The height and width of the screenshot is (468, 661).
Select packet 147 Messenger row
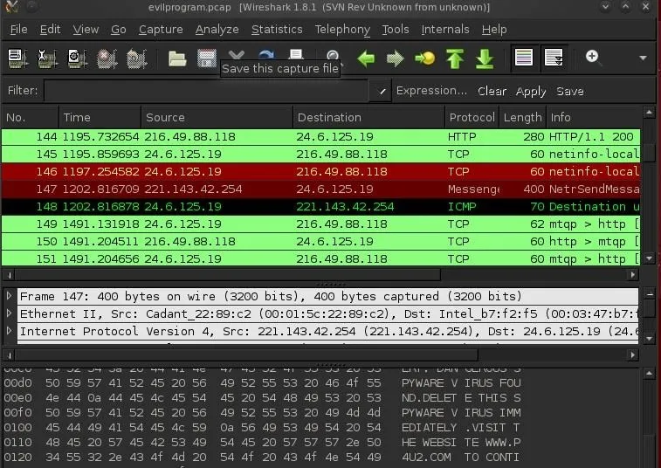click(320, 189)
